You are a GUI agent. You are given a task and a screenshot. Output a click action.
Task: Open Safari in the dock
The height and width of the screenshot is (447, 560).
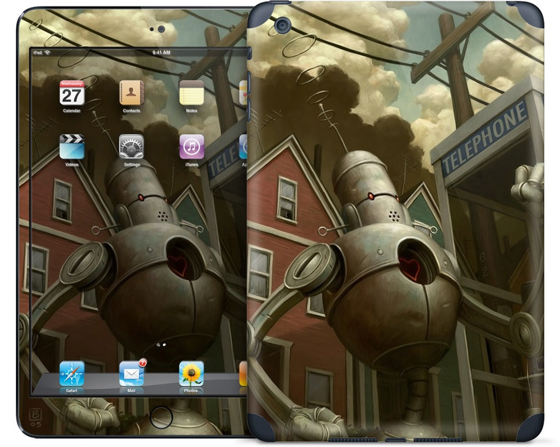[72, 374]
